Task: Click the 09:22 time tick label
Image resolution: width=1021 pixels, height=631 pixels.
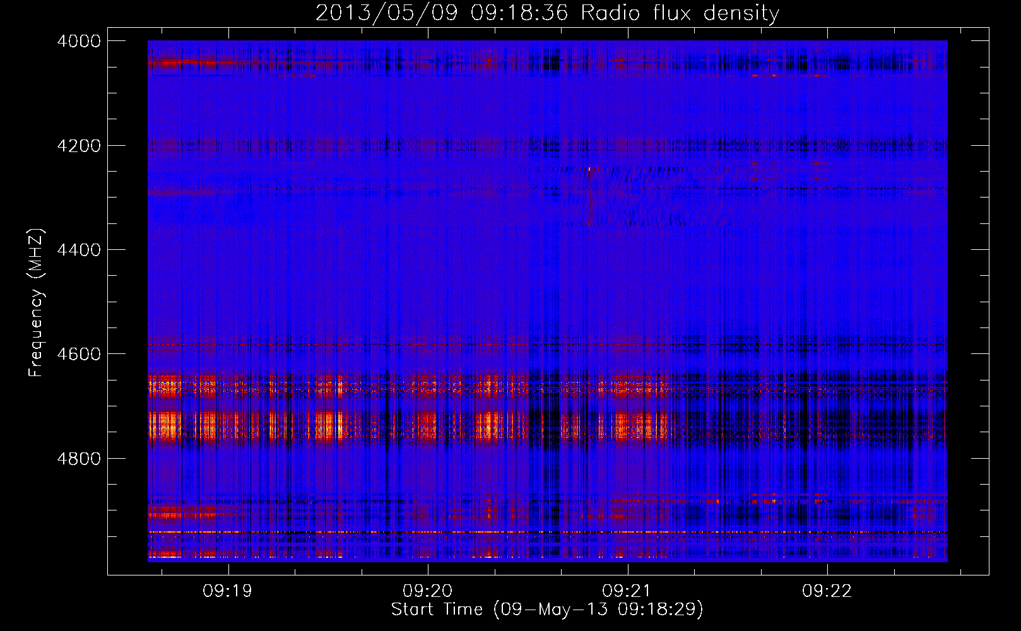Action: 827,591
